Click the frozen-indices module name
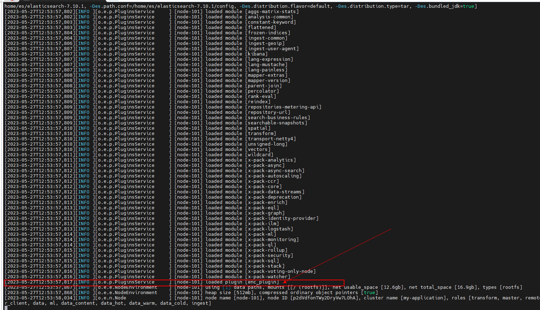Screen dimensions: 540x310 tap(268, 33)
